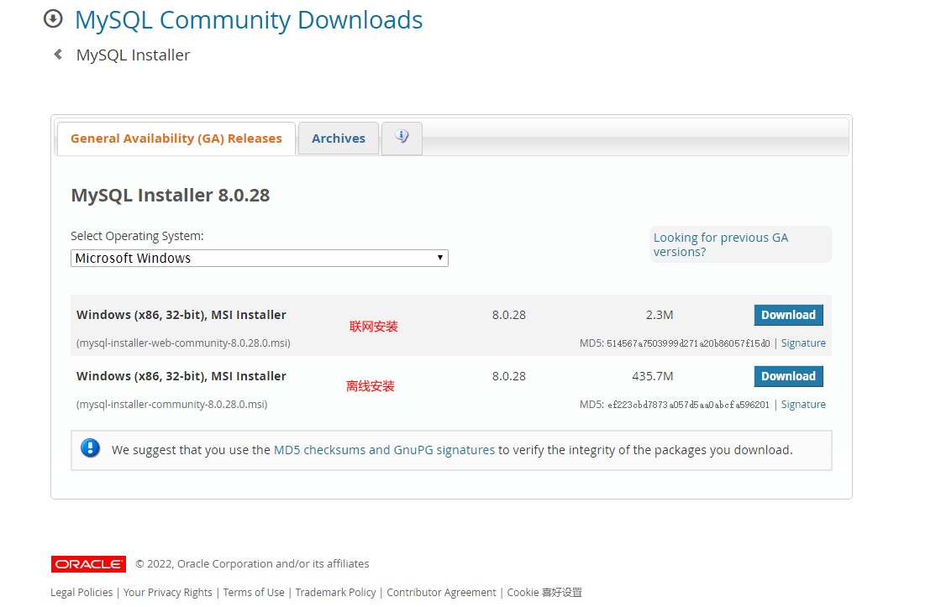Click the MD5 hash starting with 514567a
Screen dimensions: 941x607
[688, 343]
